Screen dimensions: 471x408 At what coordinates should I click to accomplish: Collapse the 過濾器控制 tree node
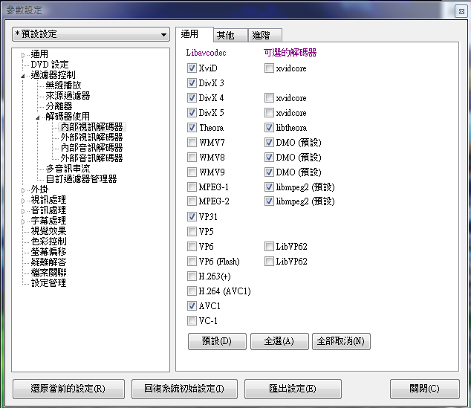(23, 75)
